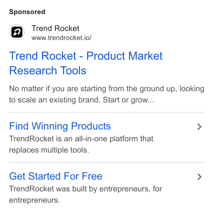Click the Sponsored label
This screenshot has height=219, width=214.
pos(27,12)
